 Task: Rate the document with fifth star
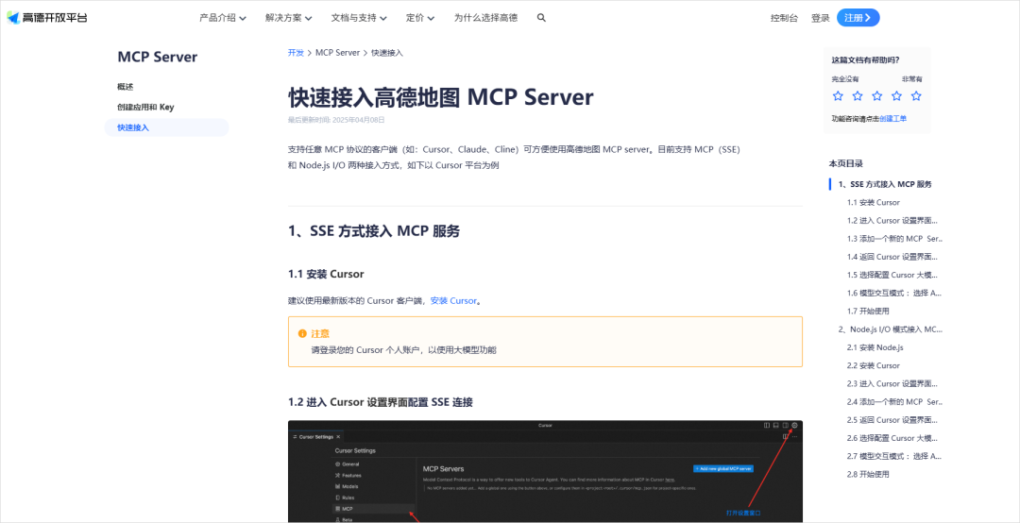click(916, 95)
